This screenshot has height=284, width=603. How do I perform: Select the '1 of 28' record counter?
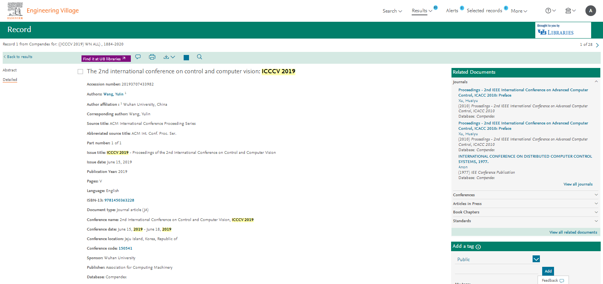(586, 45)
